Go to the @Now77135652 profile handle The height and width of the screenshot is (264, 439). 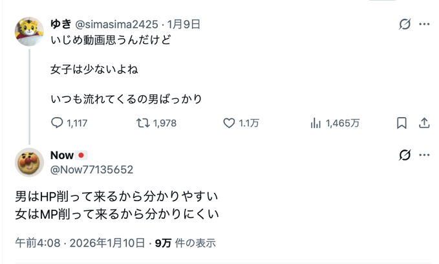coord(92,170)
